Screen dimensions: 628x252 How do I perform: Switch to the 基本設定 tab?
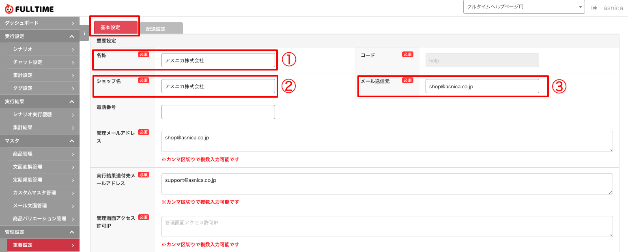click(x=116, y=28)
